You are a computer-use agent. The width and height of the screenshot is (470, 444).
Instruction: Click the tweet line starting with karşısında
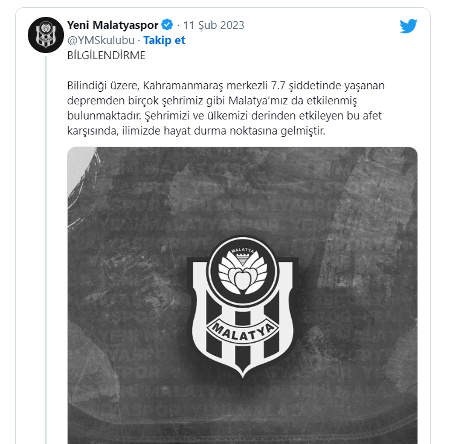(x=196, y=131)
